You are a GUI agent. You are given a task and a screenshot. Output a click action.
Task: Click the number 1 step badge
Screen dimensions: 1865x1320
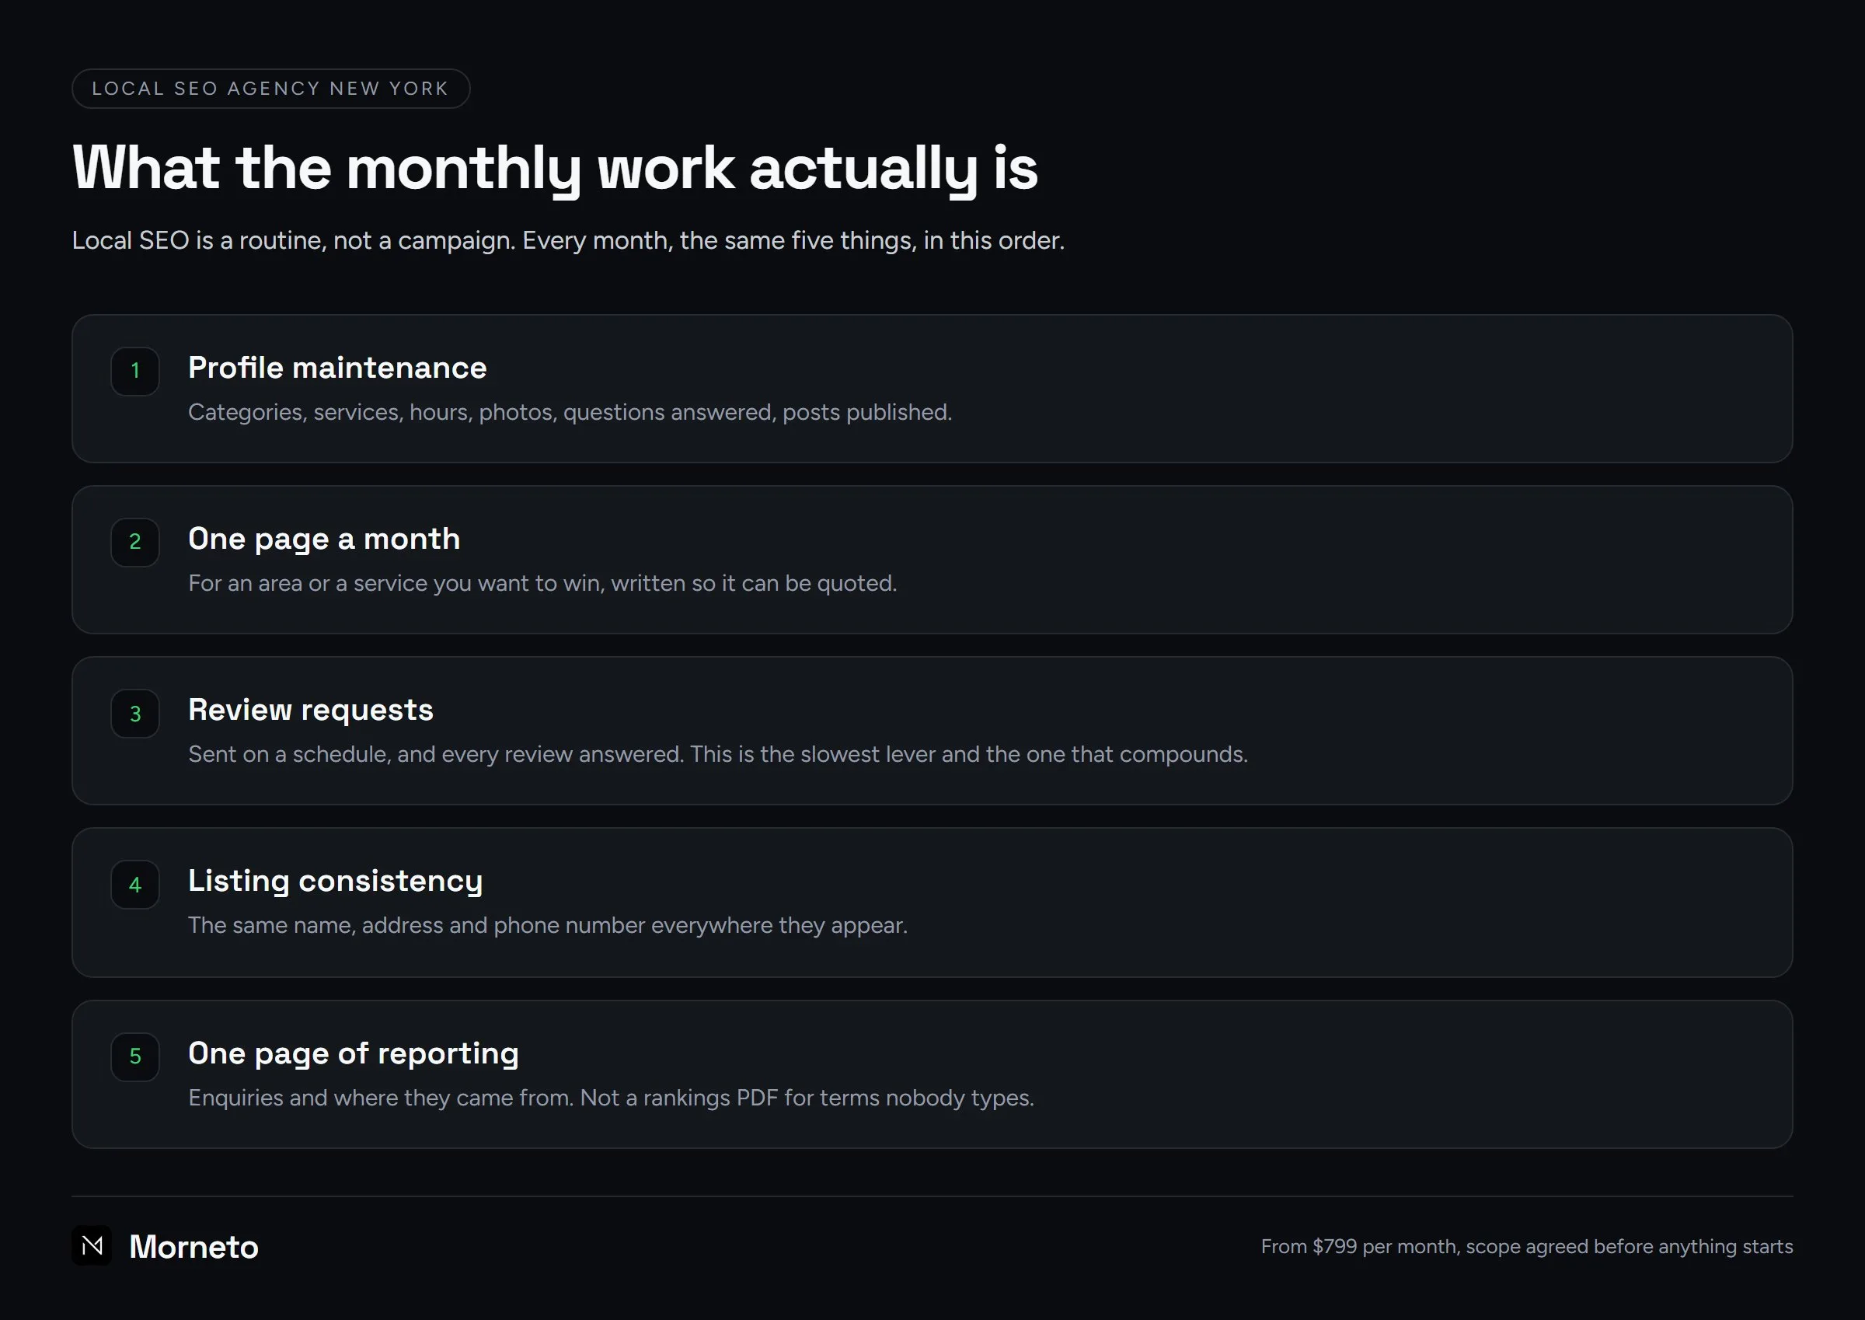point(135,372)
